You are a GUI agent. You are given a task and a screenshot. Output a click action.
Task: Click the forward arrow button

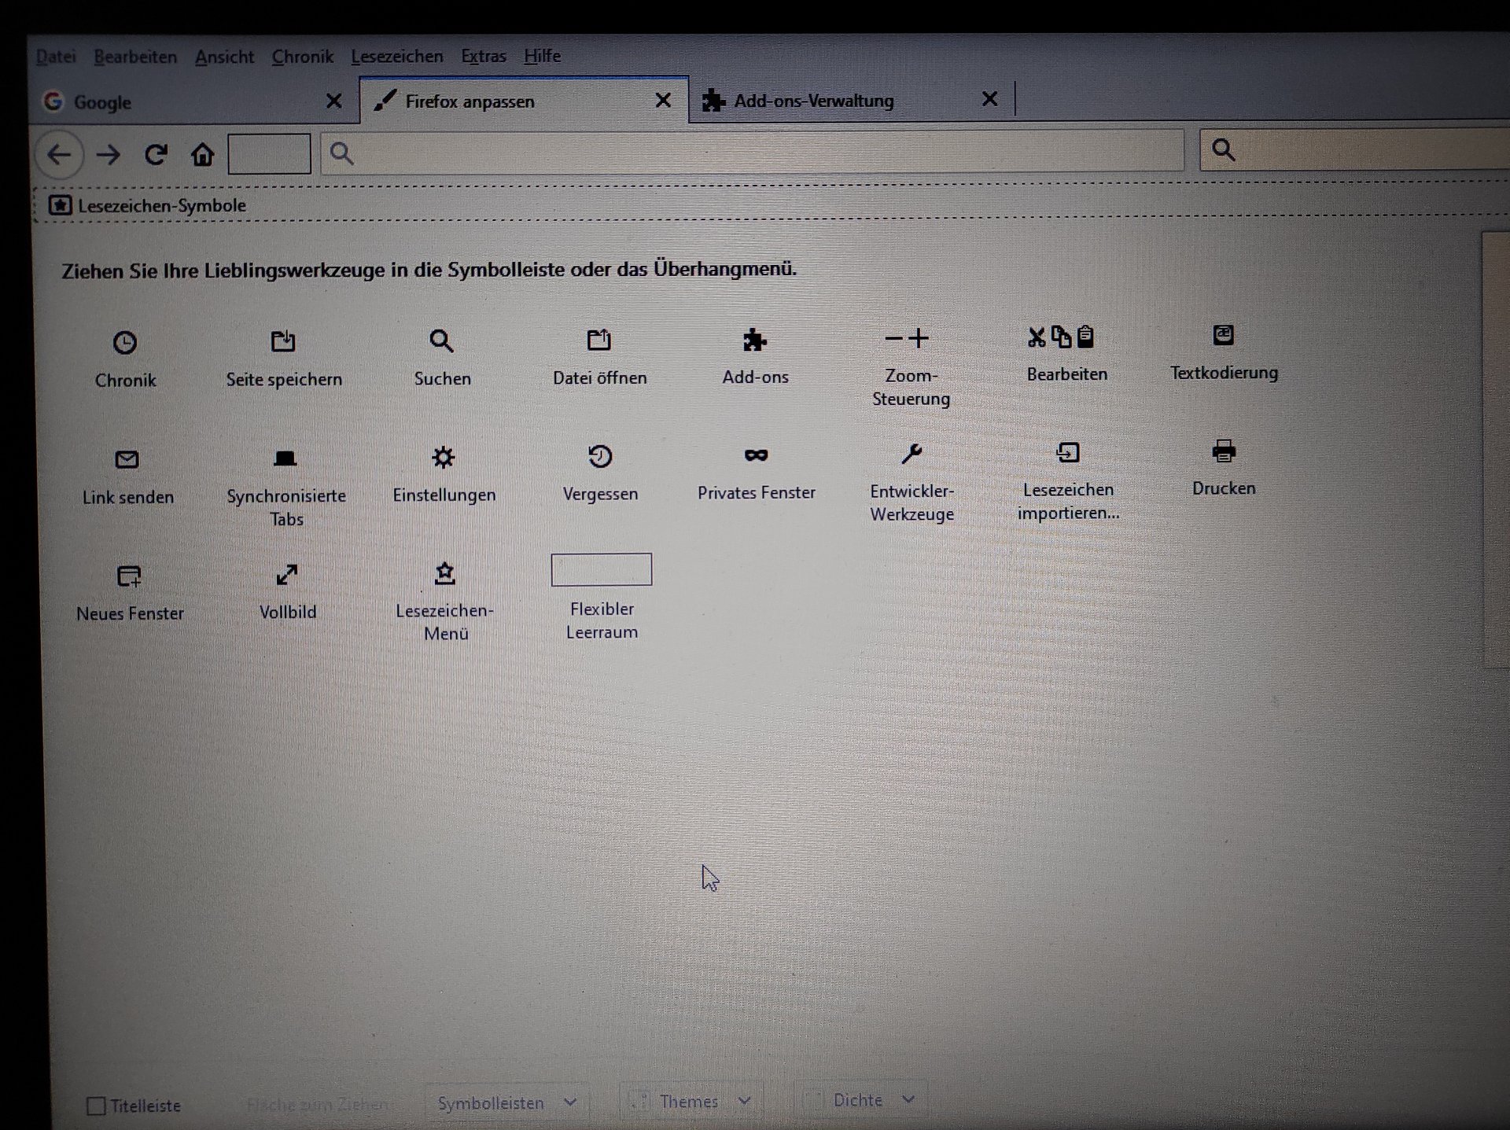[109, 155]
